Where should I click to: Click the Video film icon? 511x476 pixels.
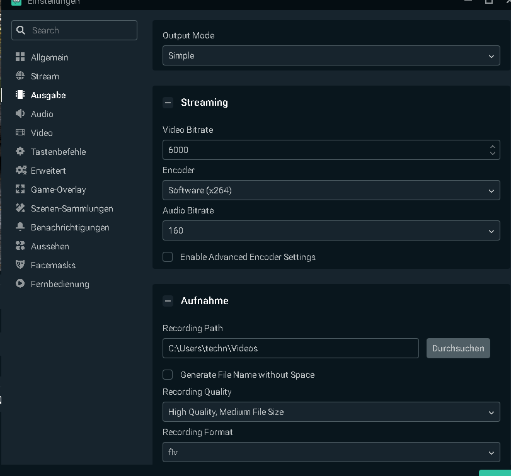pyautogui.click(x=20, y=133)
